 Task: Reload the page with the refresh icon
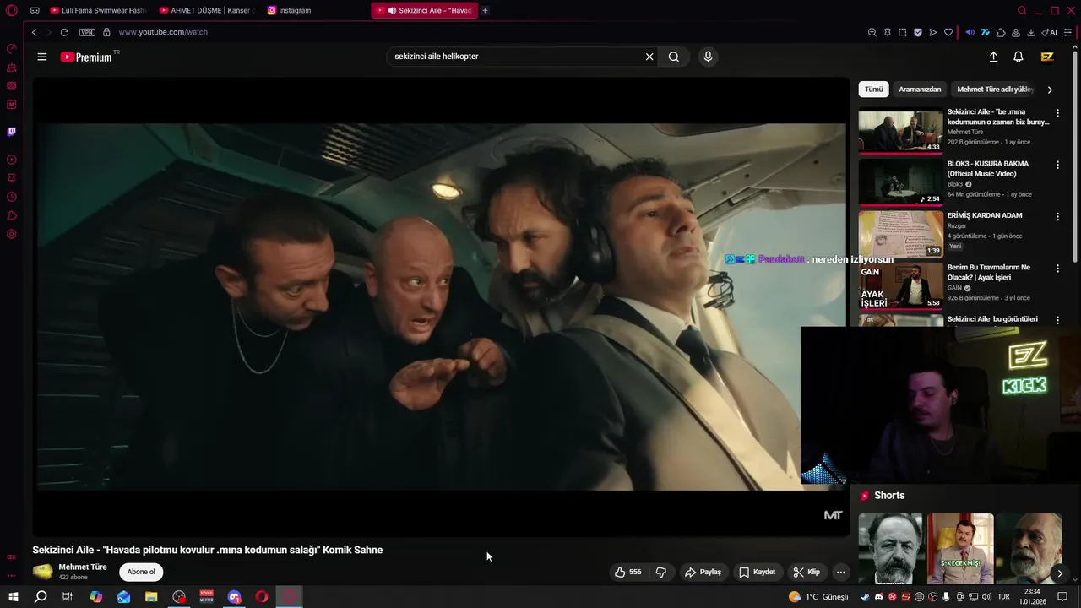pyautogui.click(x=64, y=32)
